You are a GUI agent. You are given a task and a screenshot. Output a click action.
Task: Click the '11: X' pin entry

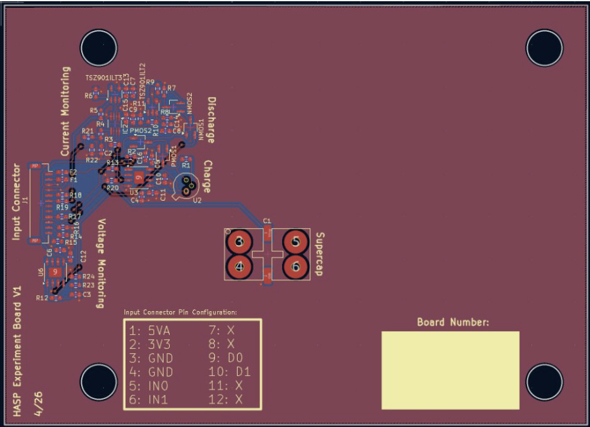(x=225, y=386)
